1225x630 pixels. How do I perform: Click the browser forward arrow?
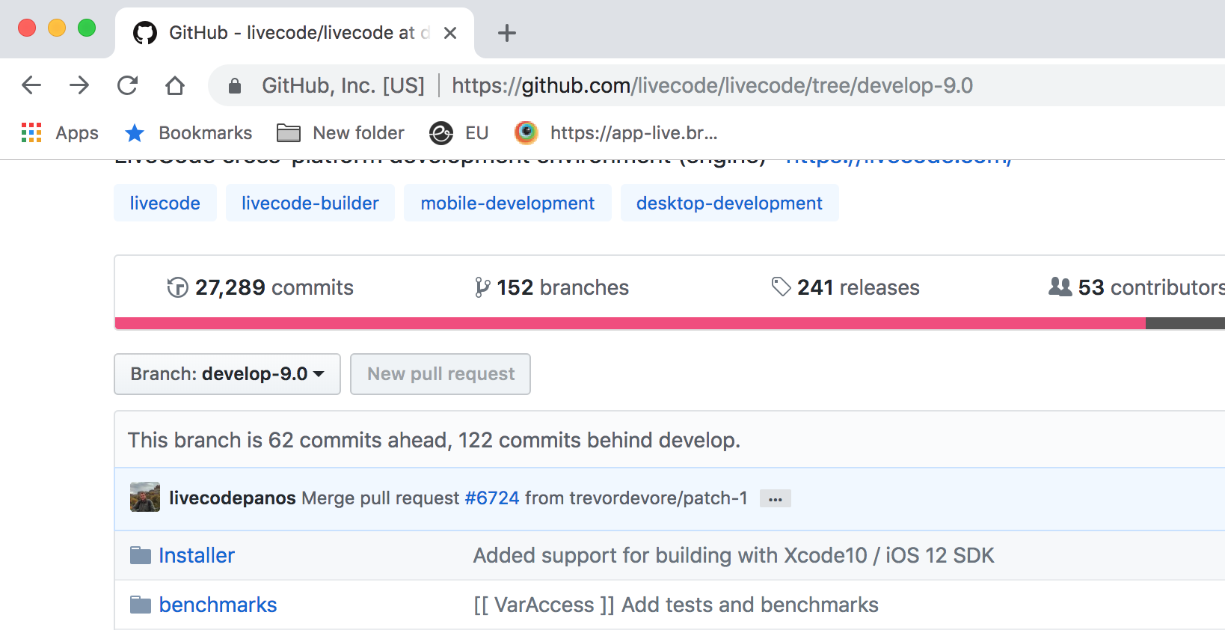(79, 85)
